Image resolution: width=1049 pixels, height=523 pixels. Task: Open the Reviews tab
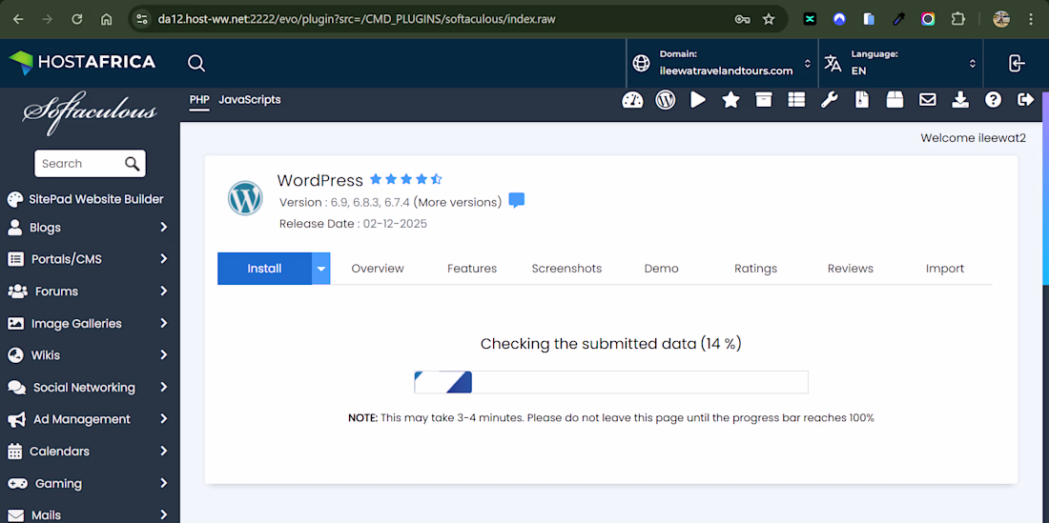[x=851, y=269]
